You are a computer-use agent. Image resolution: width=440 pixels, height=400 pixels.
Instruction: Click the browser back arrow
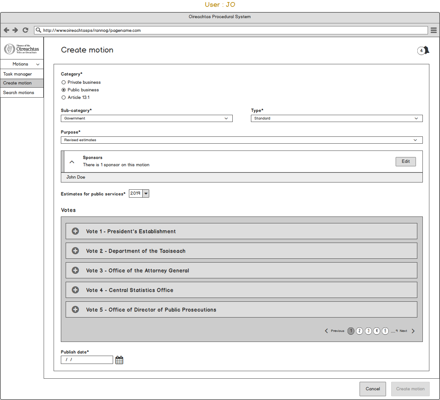pos(7,30)
